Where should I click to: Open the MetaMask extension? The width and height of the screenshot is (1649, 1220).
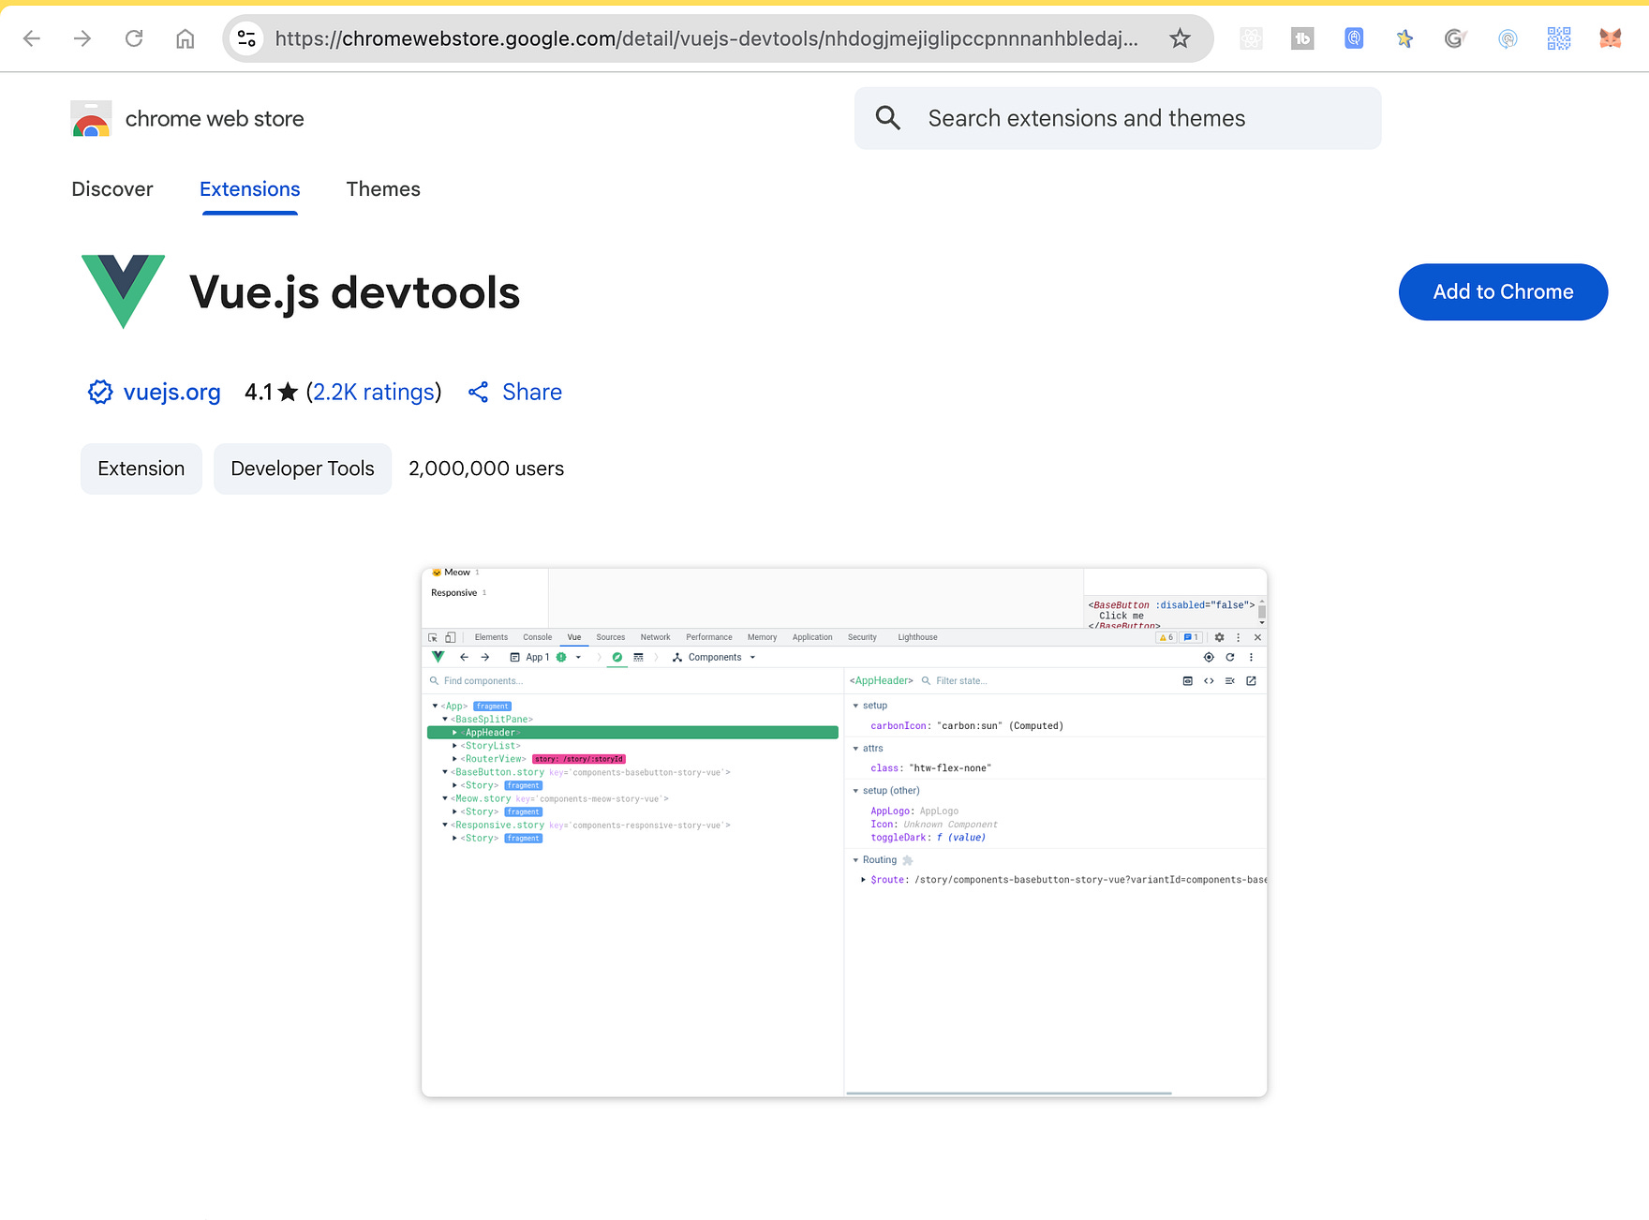coord(1610,38)
